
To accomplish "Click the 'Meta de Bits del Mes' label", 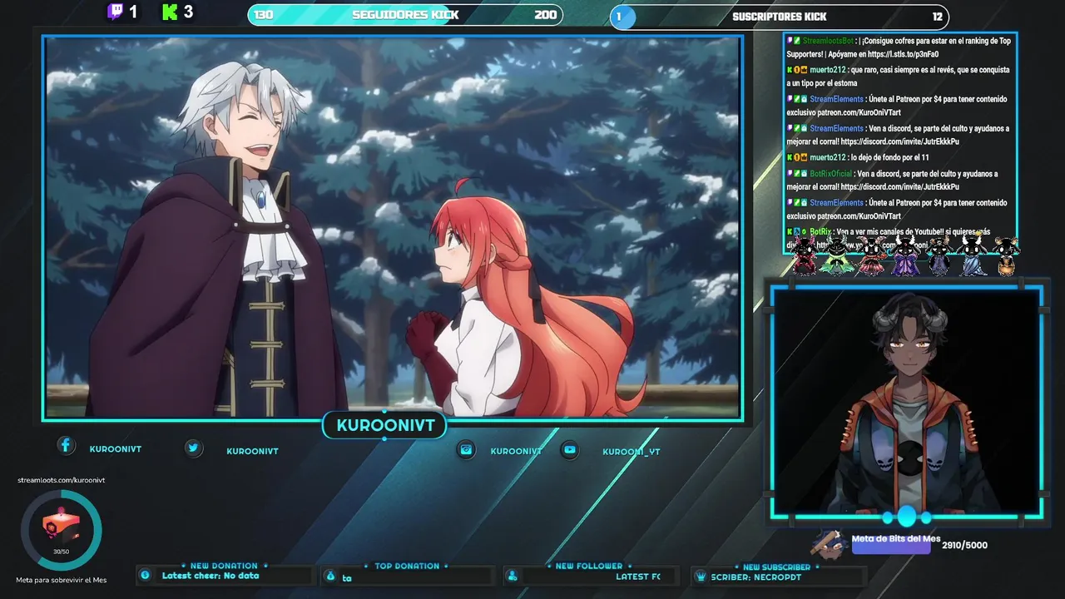I will (x=896, y=538).
